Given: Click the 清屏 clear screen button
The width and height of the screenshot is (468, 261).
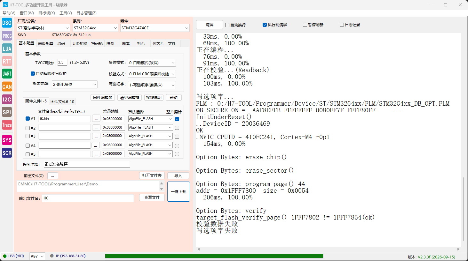Looking at the screenshot, I should [210, 25].
